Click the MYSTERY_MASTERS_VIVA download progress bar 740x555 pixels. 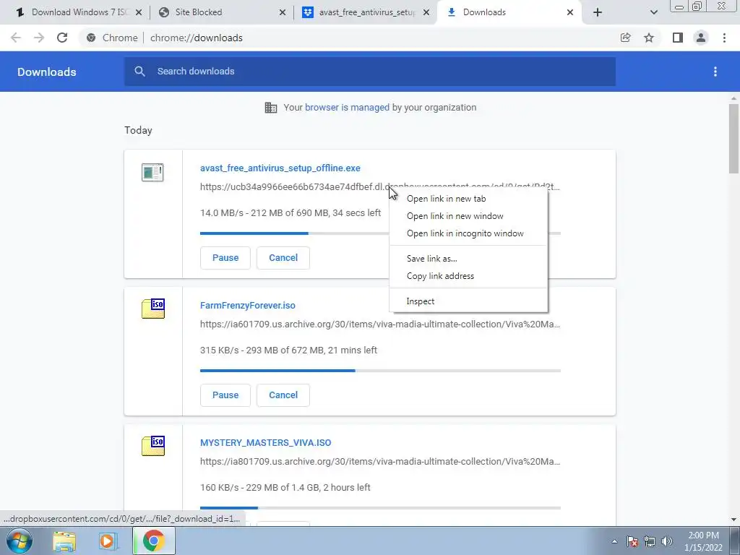click(x=380, y=508)
